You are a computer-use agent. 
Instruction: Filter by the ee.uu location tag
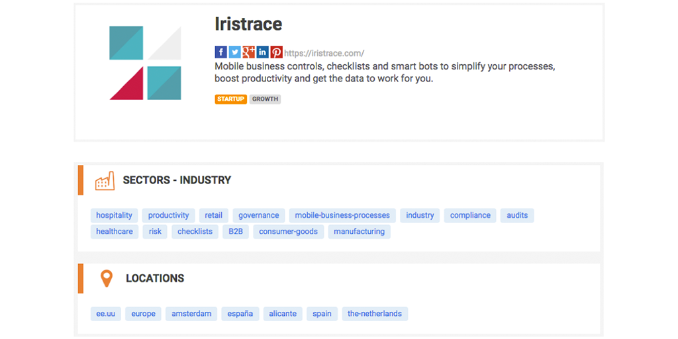pyautogui.click(x=106, y=314)
